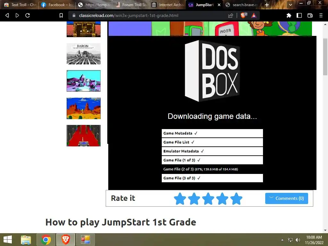This screenshot has height=246, width=328.
Task: Go back with the browser back arrow
Action: [x=7, y=15]
